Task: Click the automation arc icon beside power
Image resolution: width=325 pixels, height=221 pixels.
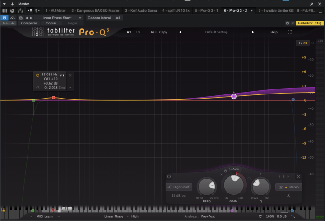Action: (13, 18)
